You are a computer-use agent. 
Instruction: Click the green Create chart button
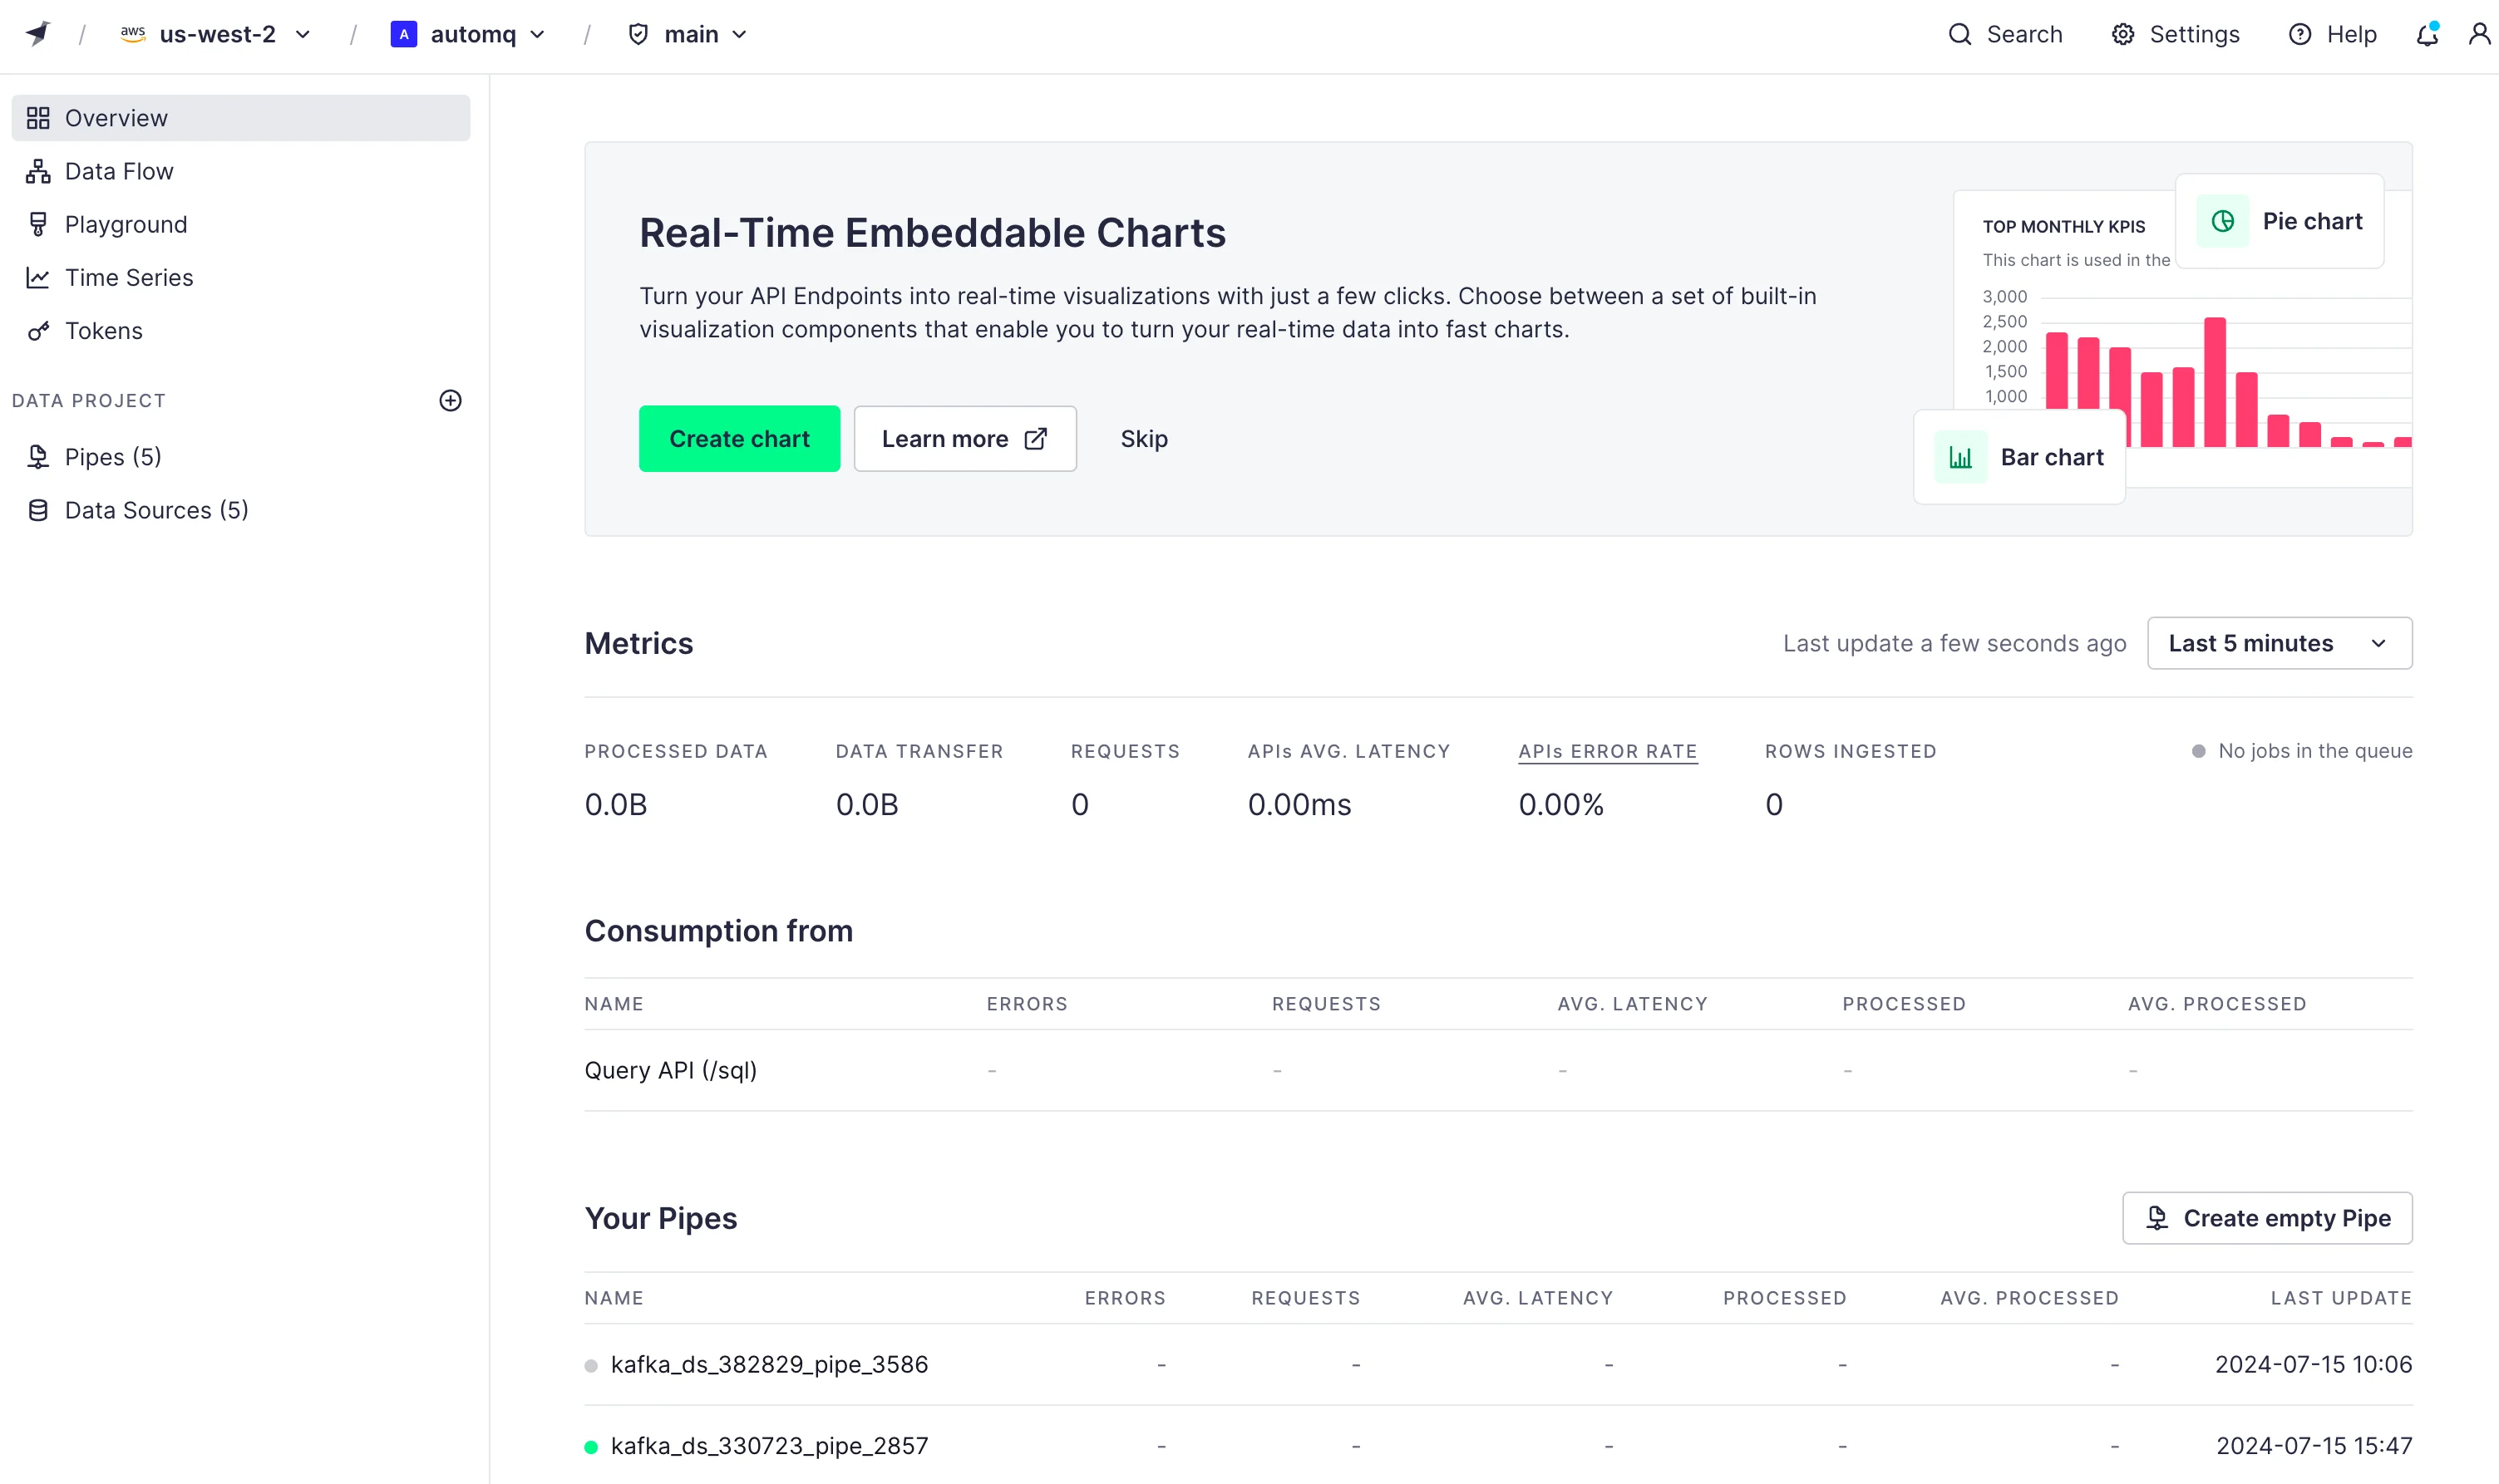[739, 438]
